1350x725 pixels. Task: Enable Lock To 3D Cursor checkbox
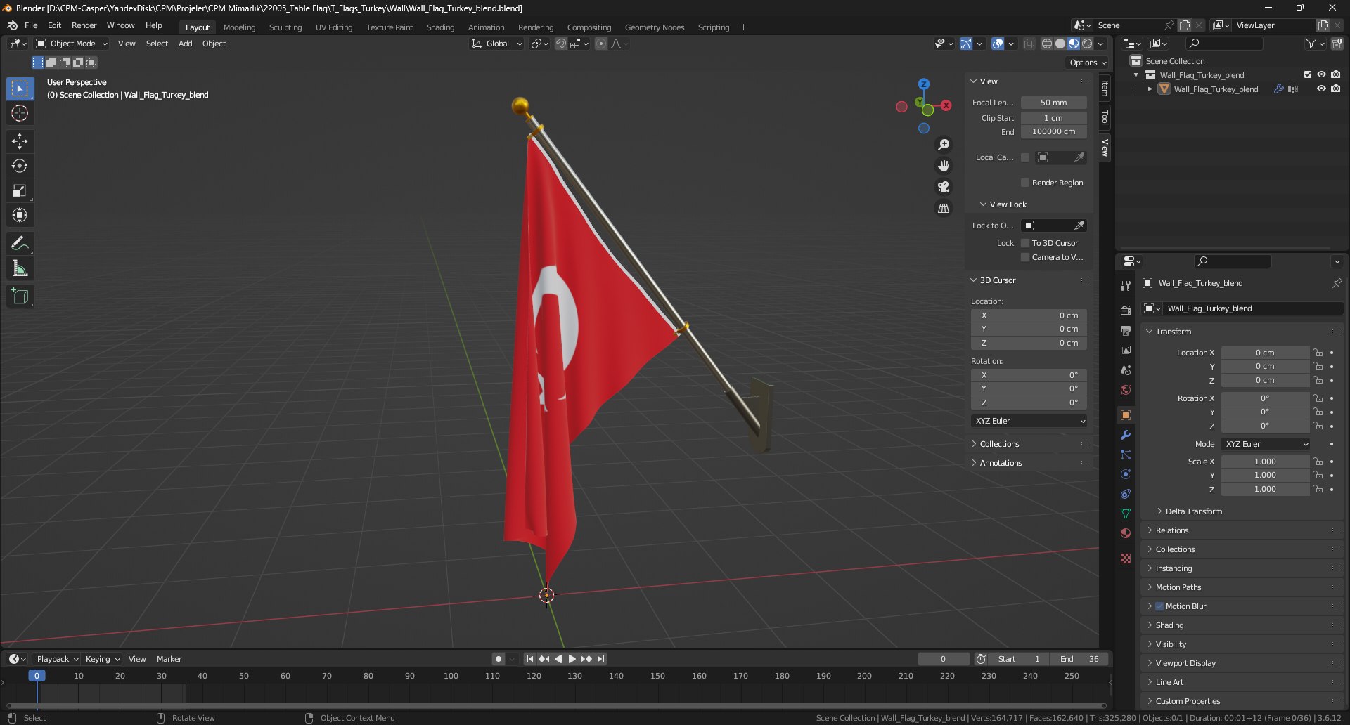point(1025,243)
